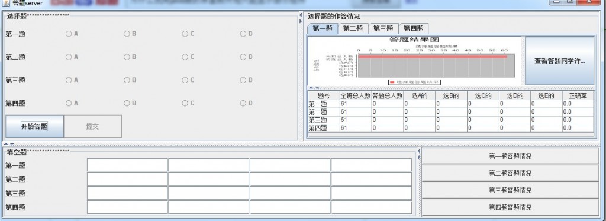Screen dimensions: 606x221
Task: Click the Java icon in title bar
Action: click(6, 3)
